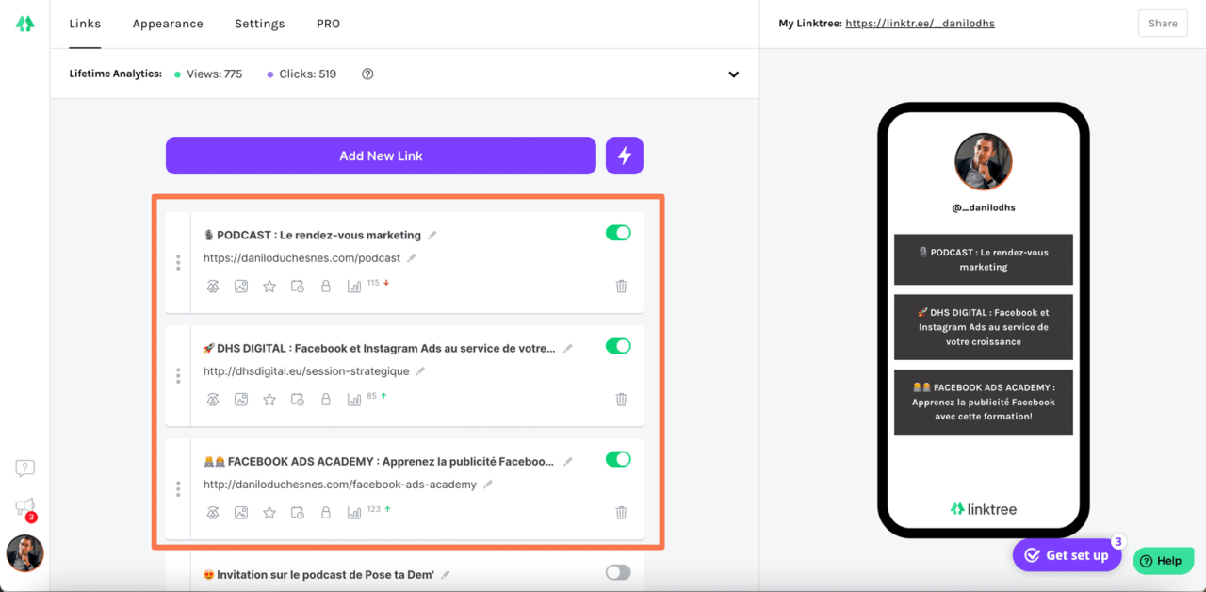The height and width of the screenshot is (592, 1206).
Task: Lock the PODCAST link
Action: [326, 286]
